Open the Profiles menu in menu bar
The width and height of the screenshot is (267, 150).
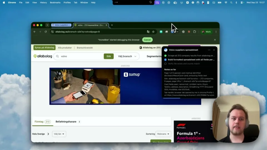point(67,2)
